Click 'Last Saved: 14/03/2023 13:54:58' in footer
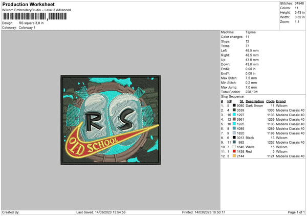This screenshot has height=216, width=307. pyautogui.click(x=101, y=212)
